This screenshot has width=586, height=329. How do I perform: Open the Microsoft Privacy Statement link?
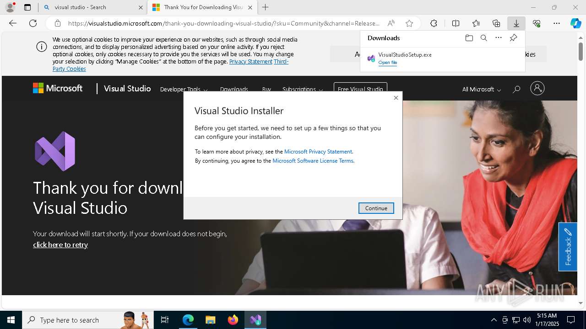[318, 152]
